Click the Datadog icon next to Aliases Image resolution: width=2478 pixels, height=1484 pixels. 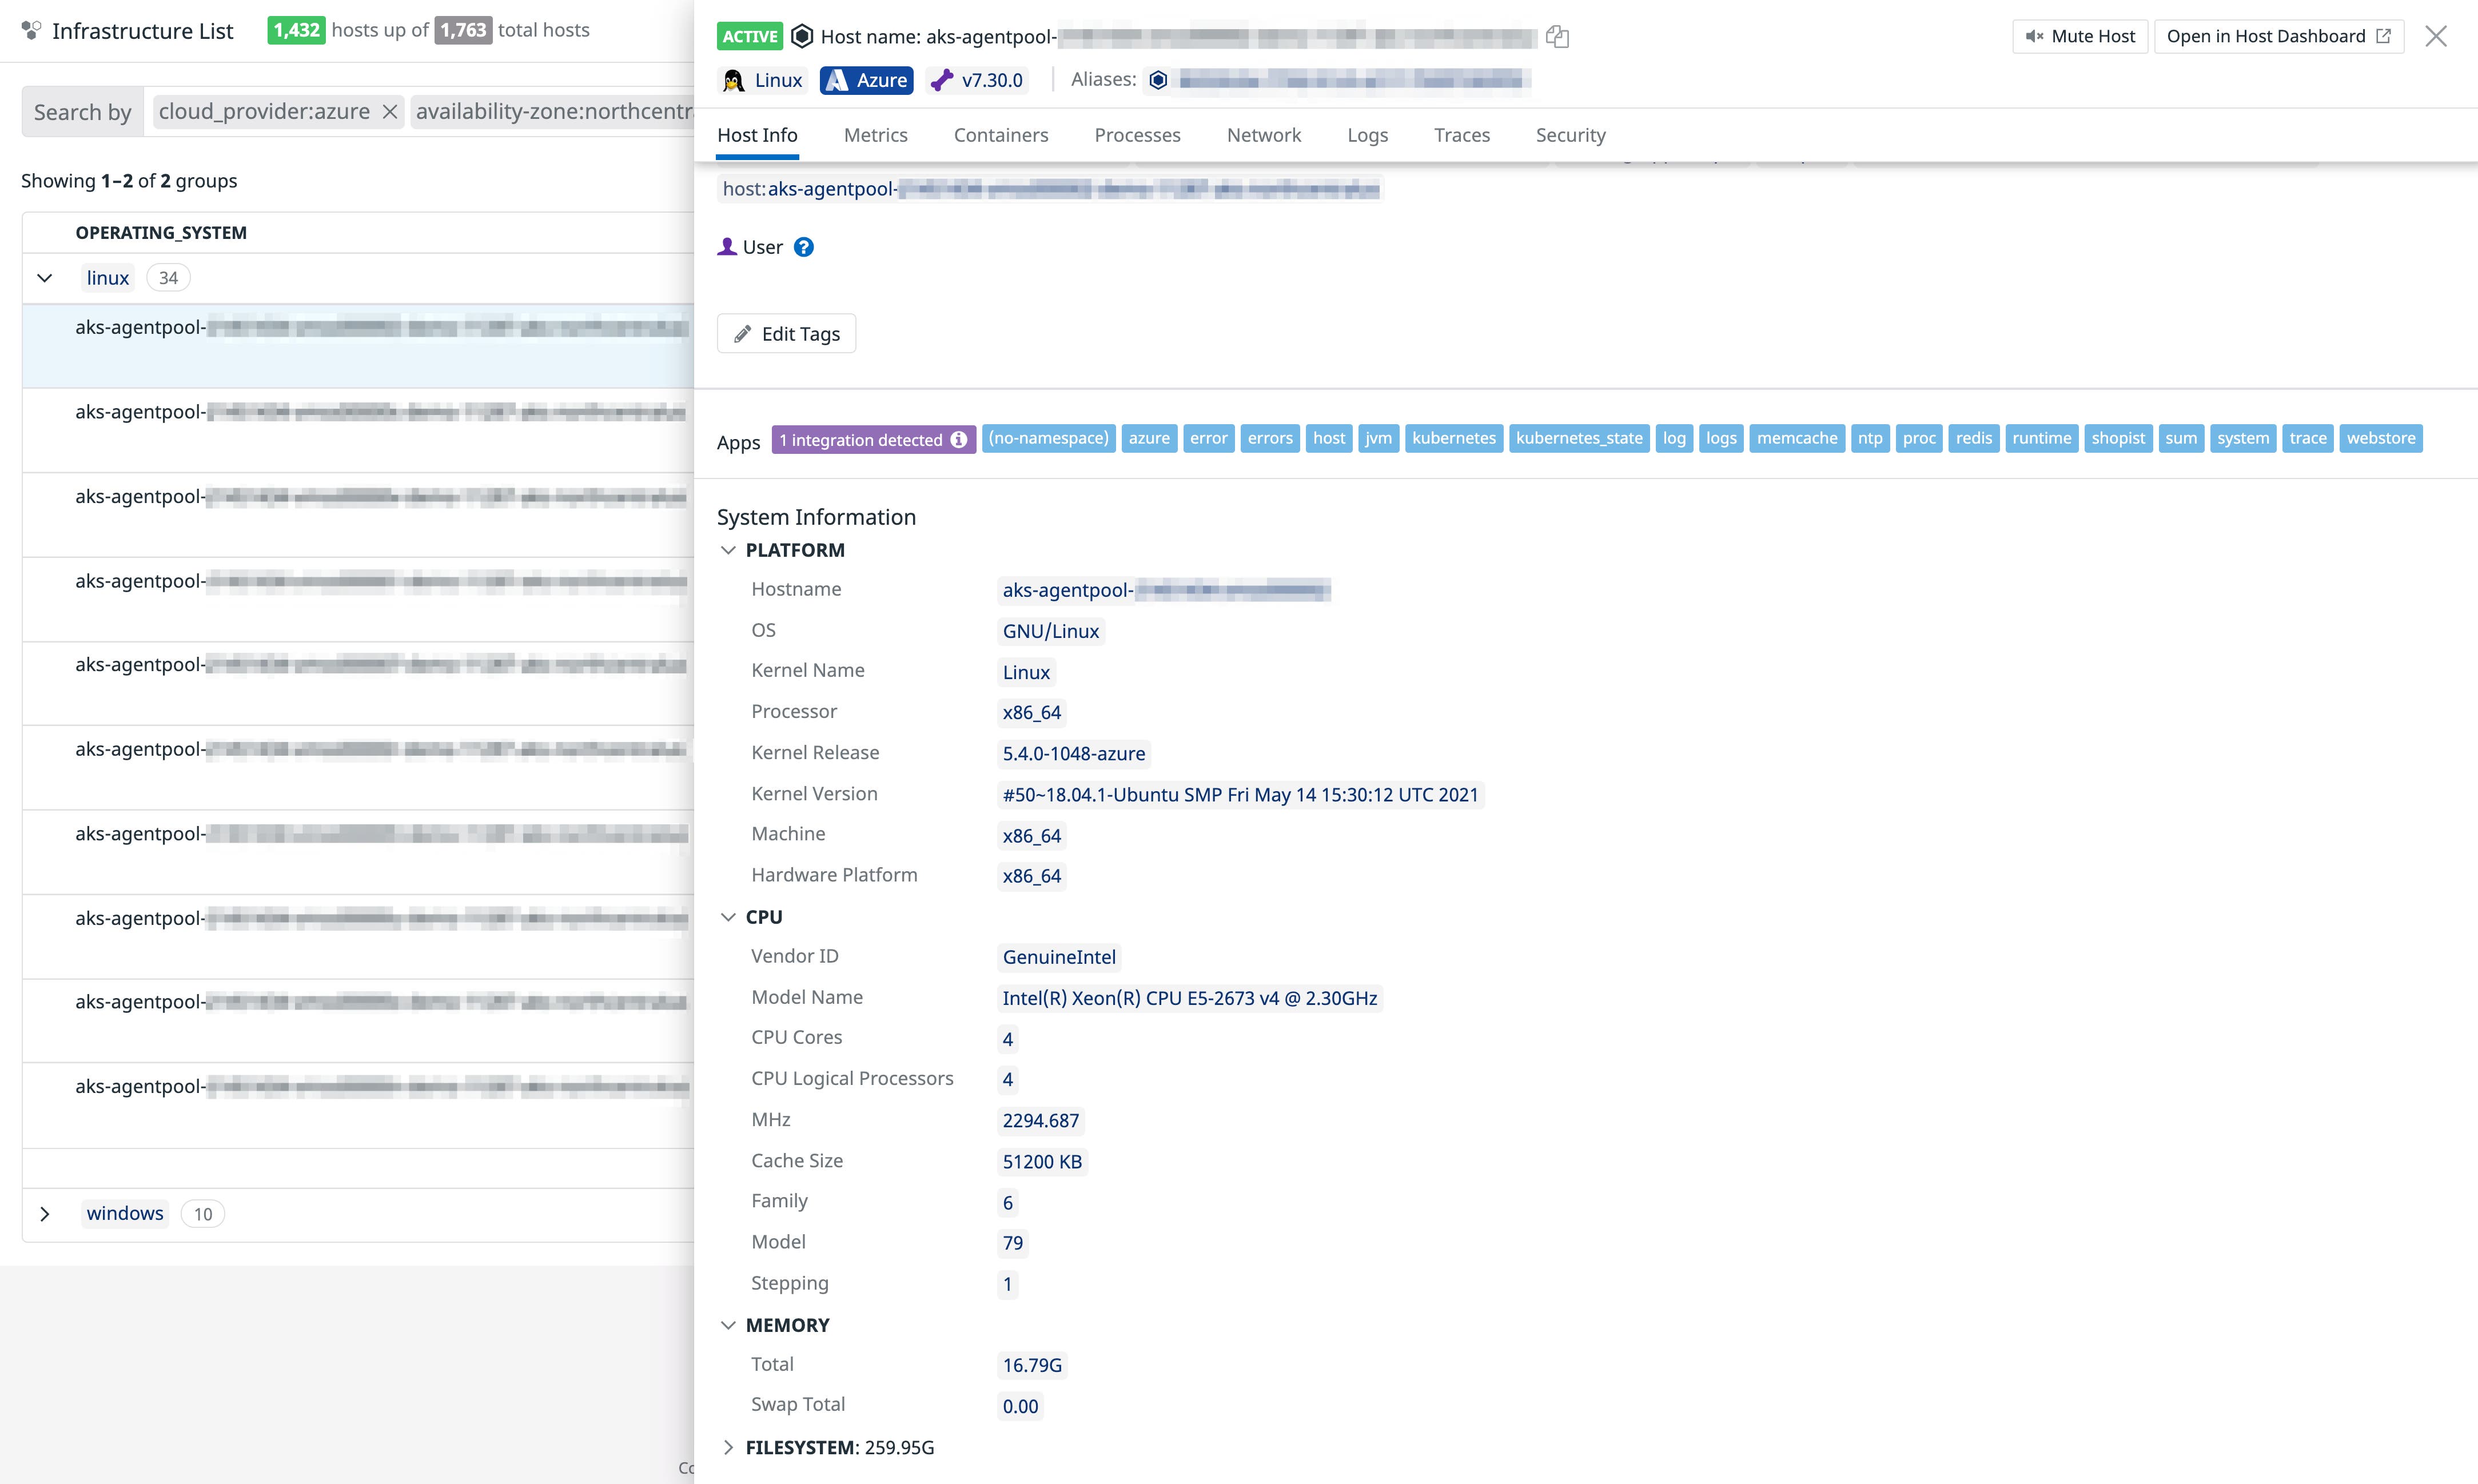coord(1158,80)
